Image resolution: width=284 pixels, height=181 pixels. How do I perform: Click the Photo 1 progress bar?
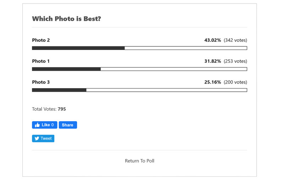pos(140,69)
